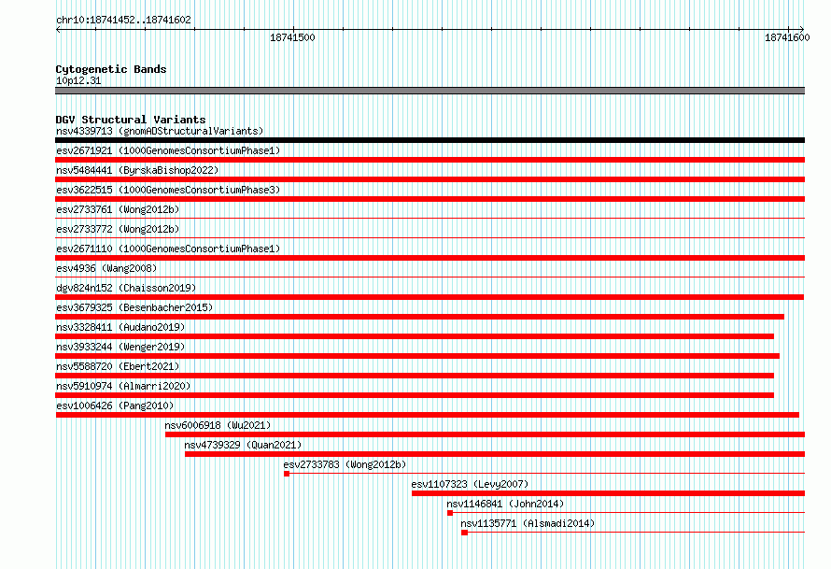Open esv3679325 Besenbacher2015 variant
The image size is (831, 569).
[134, 307]
